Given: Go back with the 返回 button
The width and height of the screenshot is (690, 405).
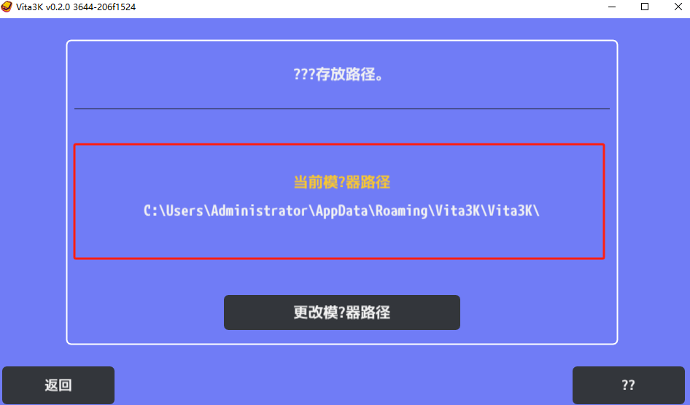Looking at the screenshot, I should click(x=58, y=385).
